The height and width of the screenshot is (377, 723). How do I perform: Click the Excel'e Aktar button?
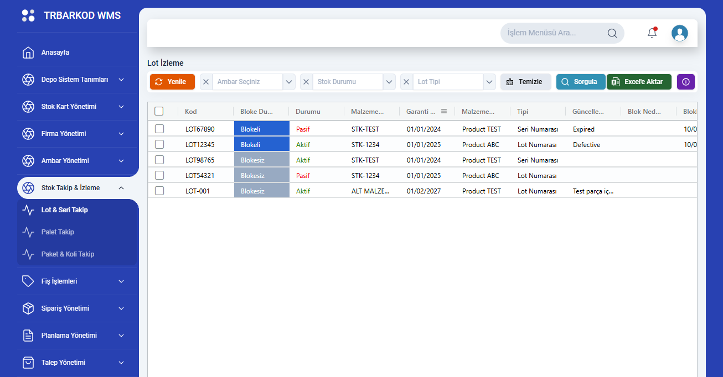point(639,82)
